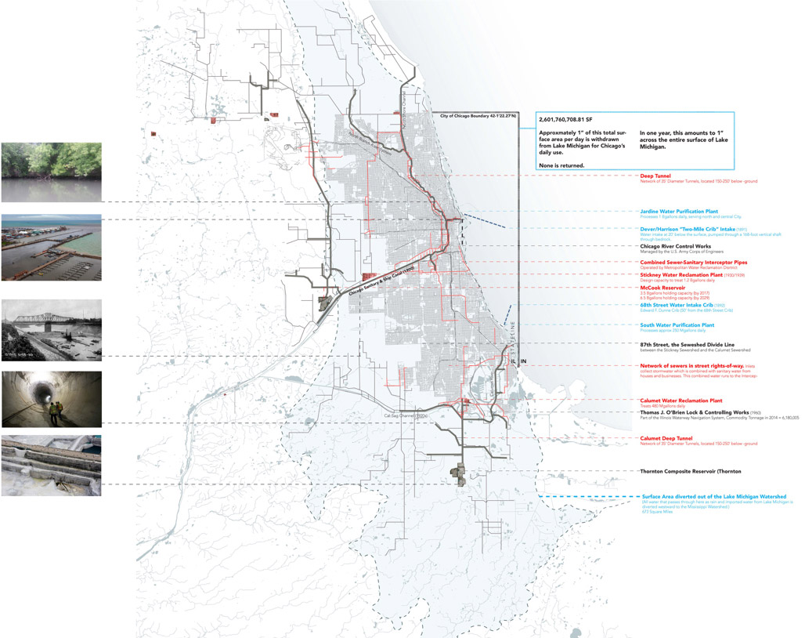
Task: Click the 'Calumet Water Reclamation Plant' label
Action: (x=680, y=401)
